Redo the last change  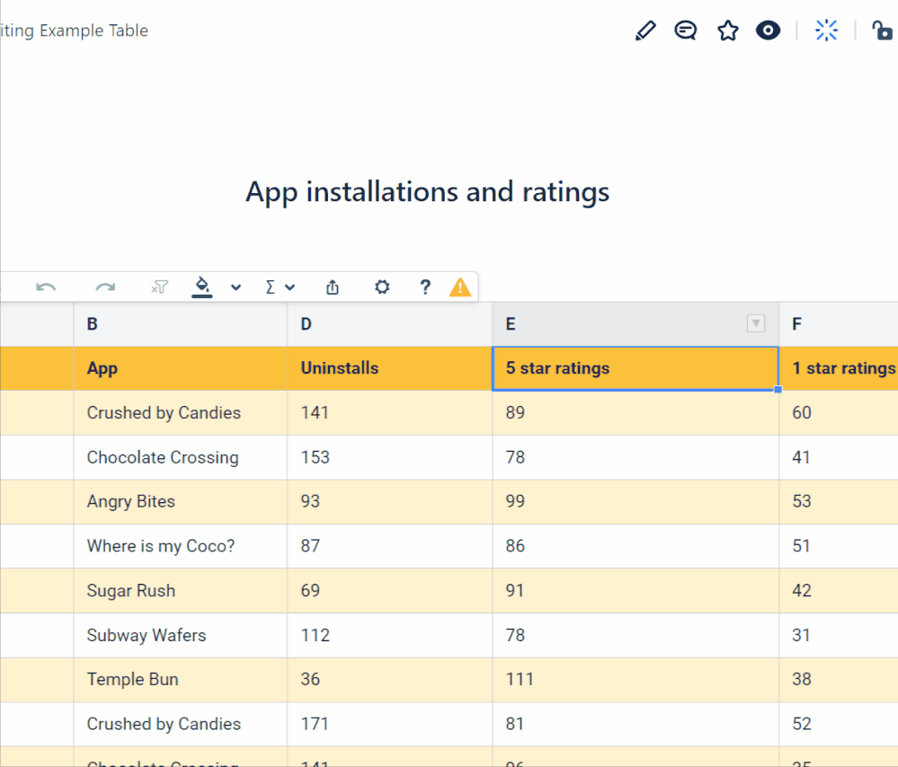pyautogui.click(x=105, y=287)
